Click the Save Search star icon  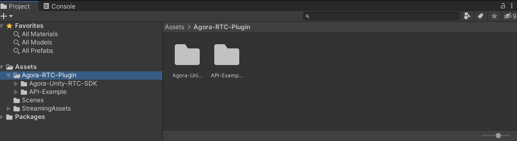494,16
